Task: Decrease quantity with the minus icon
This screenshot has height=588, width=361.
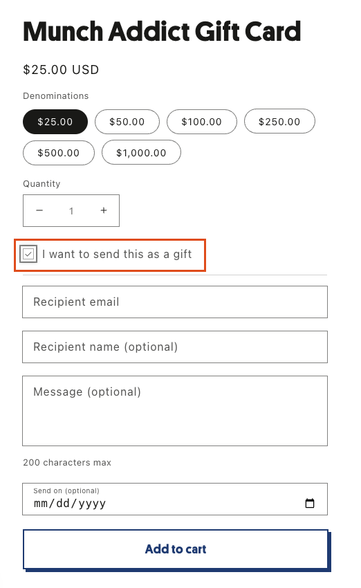Action: coord(39,211)
